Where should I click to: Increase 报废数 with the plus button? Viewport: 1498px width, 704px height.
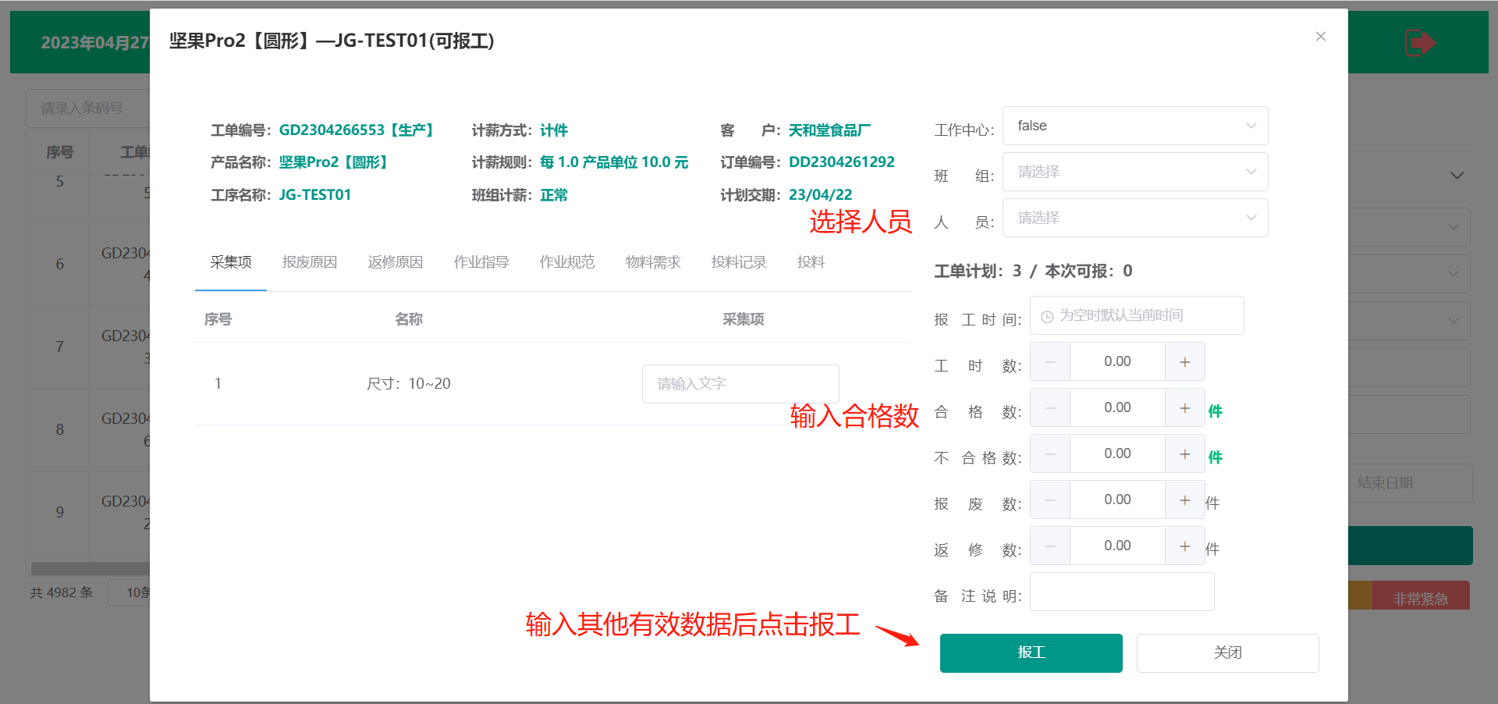pos(1184,500)
